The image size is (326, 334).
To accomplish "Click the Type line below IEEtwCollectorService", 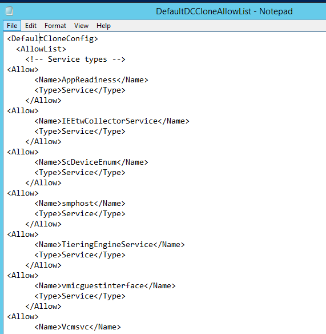I will 80,132.
